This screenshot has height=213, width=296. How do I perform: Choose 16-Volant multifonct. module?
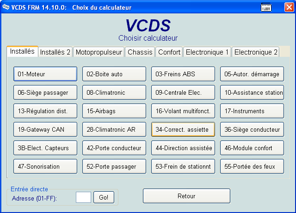[183, 111]
